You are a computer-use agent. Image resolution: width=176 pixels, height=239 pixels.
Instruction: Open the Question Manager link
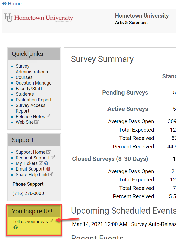click(34, 83)
